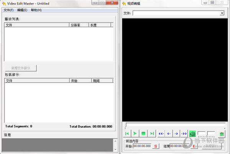This screenshot has height=154, width=230.
Task: Play the video with the green play button
Action: coord(135,133)
